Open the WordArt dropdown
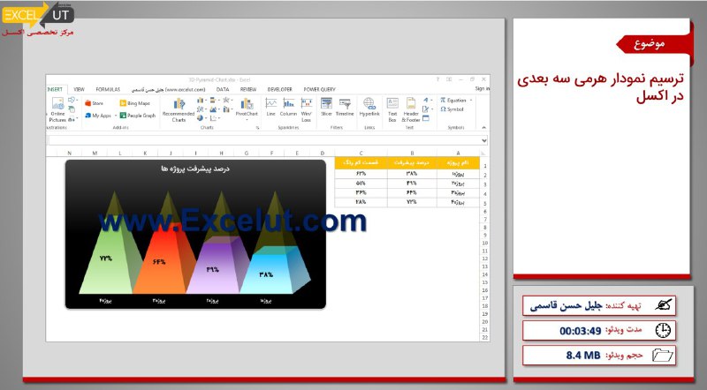 427,100
